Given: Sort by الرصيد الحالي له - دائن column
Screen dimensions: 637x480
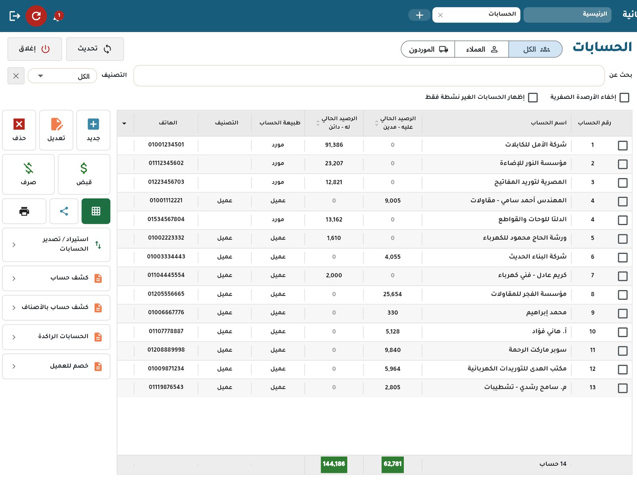Looking at the screenshot, I should pos(334,123).
